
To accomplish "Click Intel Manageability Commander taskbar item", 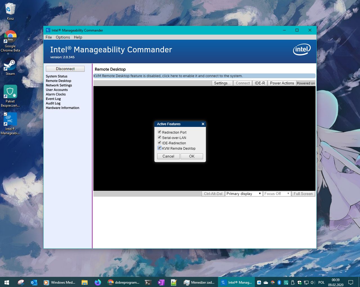I will pos(237,282).
